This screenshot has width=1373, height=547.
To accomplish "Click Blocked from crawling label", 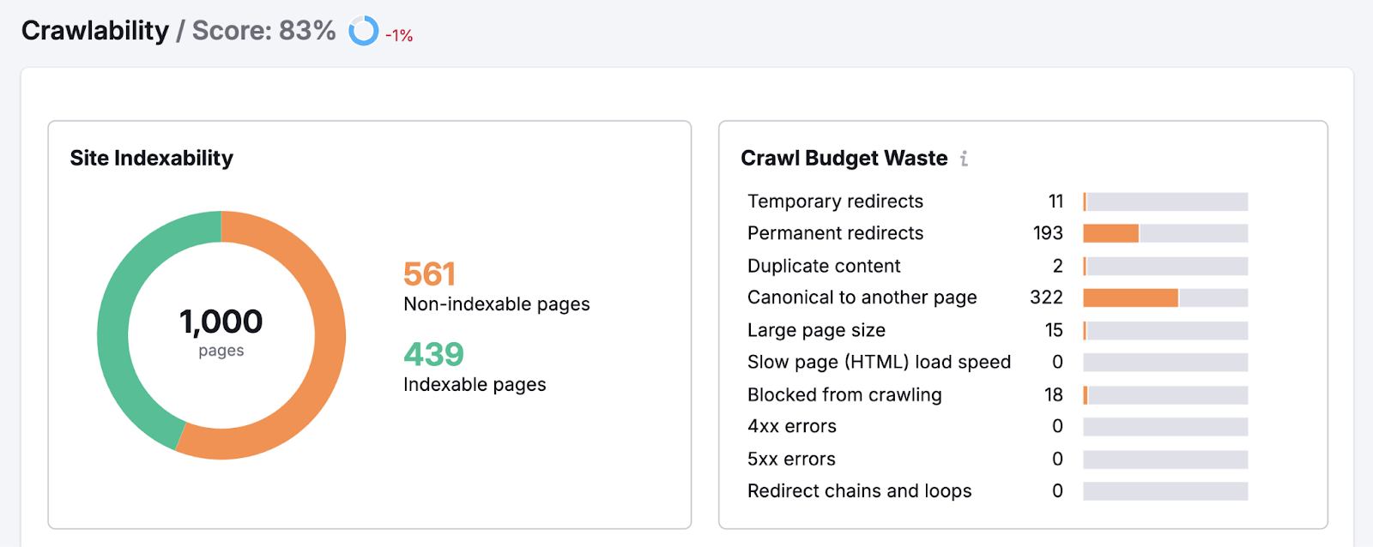I will tap(844, 394).
